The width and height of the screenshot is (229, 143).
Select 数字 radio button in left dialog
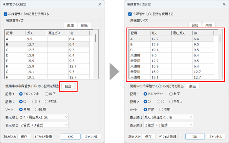click(47, 94)
